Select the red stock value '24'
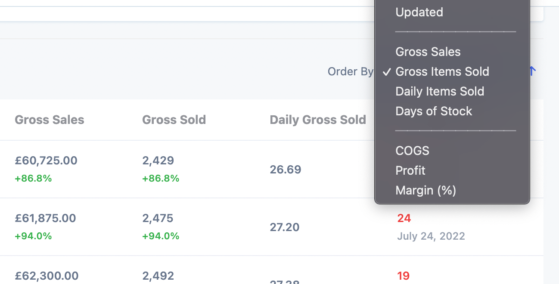This screenshot has height=284, width=559. (x=404, y=218)
